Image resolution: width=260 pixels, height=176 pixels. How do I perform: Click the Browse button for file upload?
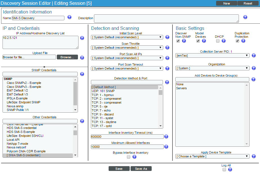(67, 57)
